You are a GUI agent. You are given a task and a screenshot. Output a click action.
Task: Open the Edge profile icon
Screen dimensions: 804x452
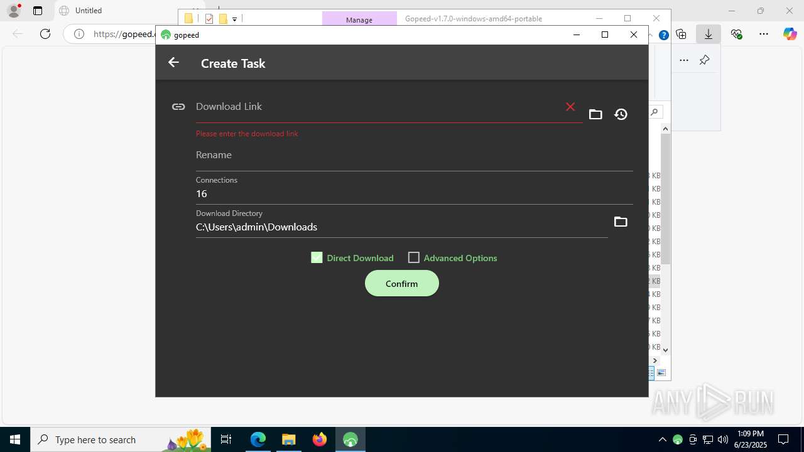pyautogui.click(x=14, y=11)
